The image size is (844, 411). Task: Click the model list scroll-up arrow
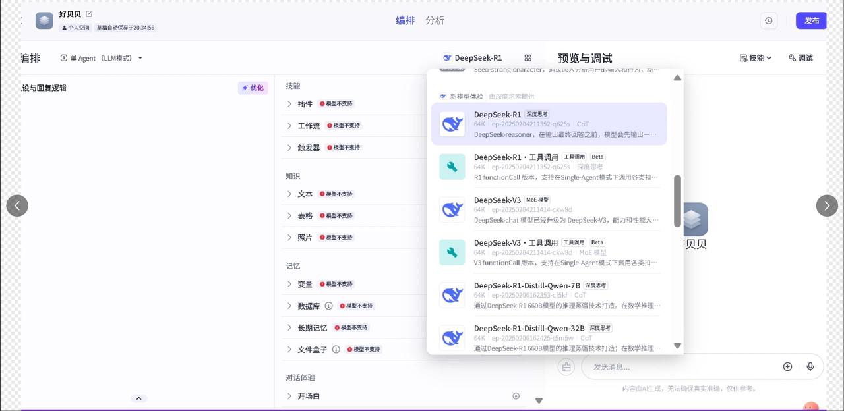click(677, 78)
